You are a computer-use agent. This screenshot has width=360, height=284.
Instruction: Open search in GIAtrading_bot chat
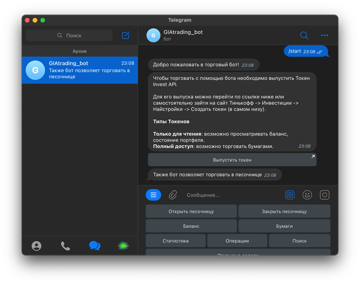click(x=304, y=35)
